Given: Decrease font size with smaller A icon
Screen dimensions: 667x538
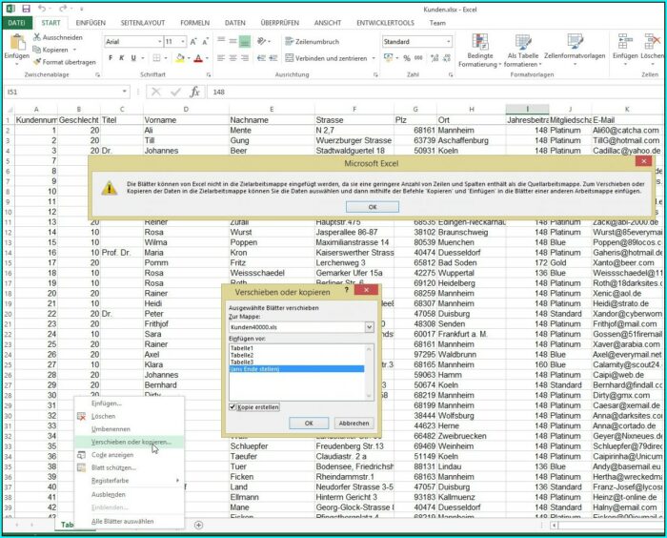Looking at the screenshot, I should 206,42.
